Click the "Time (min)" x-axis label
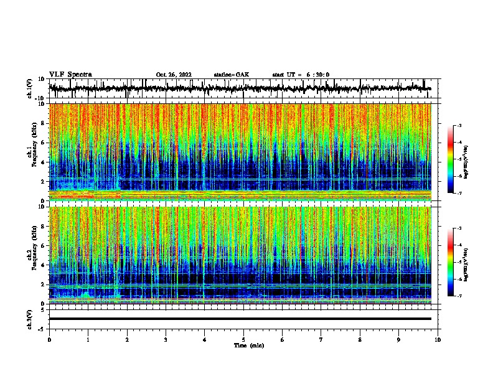493x381 pixels. 249,346
